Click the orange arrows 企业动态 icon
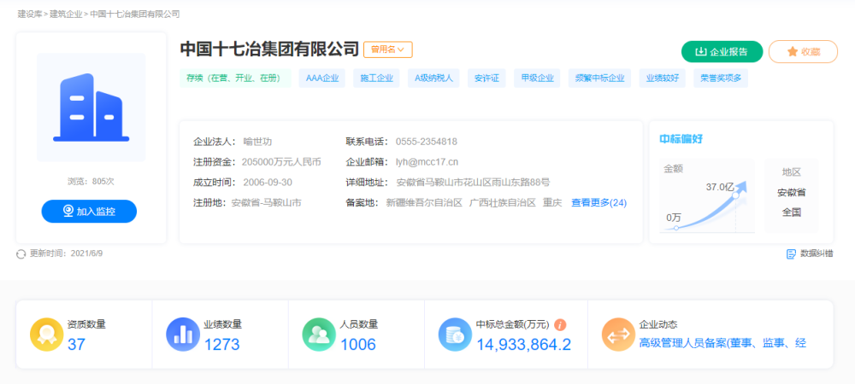The image size is (855, 384). 618,334
